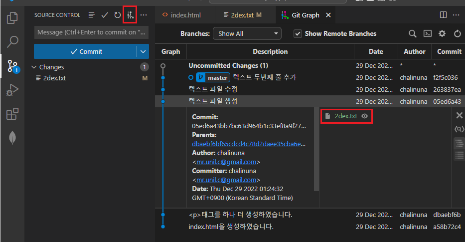465x242 pixels.
Task: Click the Date column header
Action: (x=376, y=52)
